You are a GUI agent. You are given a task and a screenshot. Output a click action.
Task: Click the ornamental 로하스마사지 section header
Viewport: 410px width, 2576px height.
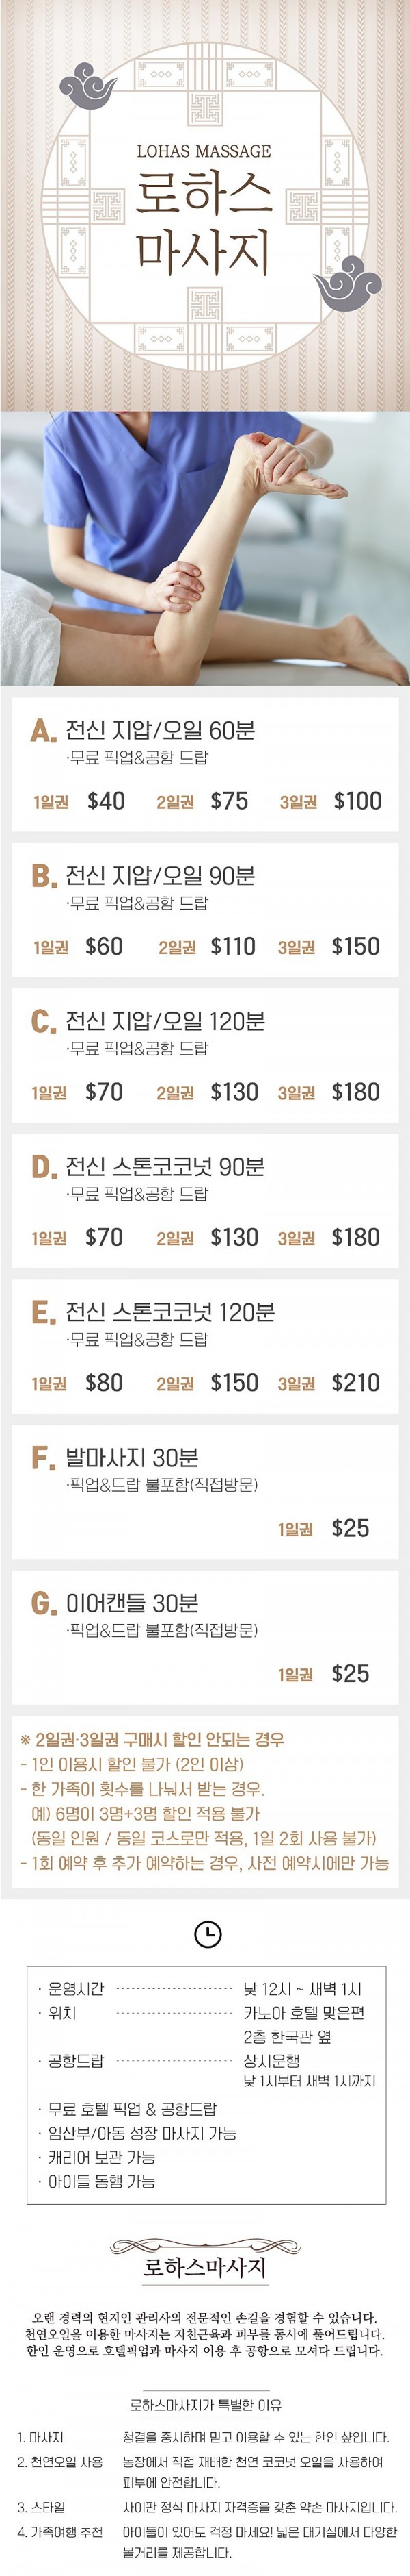coord(204,2267)
